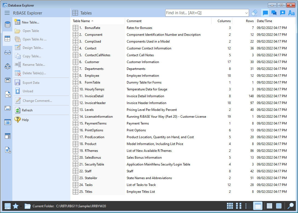Switch to details table view
The image size is (298, 213).
coord(258,206)
